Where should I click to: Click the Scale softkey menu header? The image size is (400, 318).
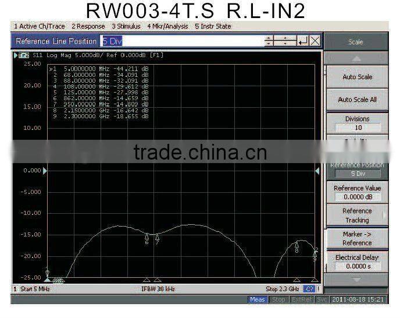tap(356, 42)
